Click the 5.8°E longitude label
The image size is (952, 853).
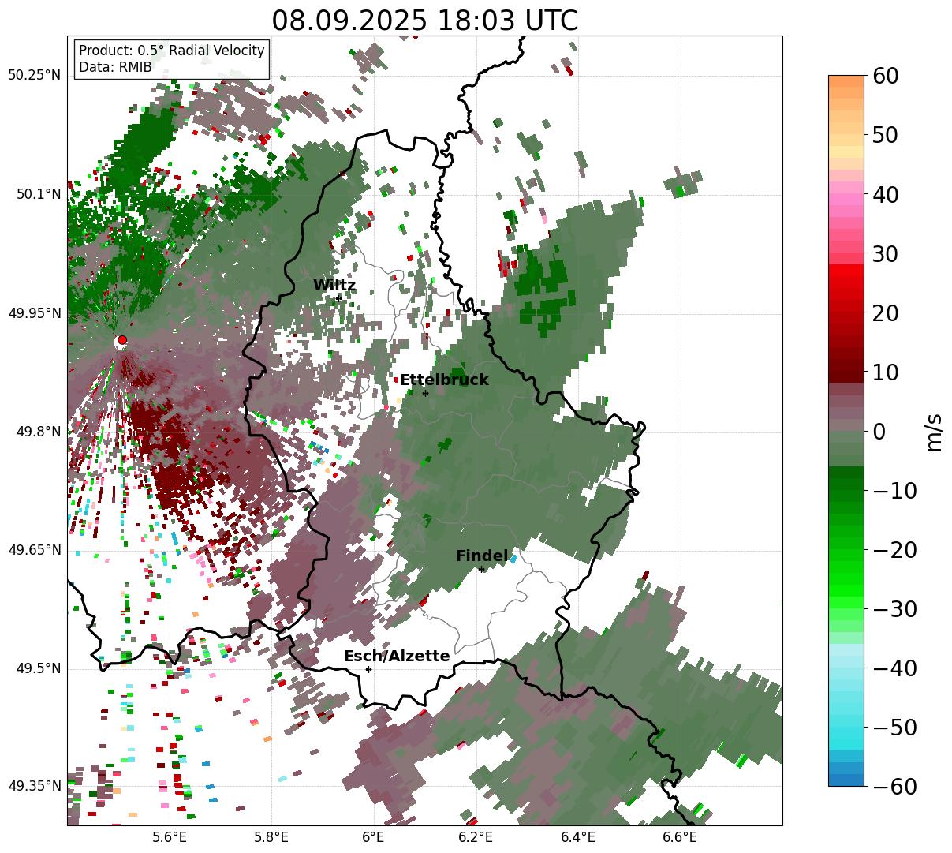coord(271,837)
